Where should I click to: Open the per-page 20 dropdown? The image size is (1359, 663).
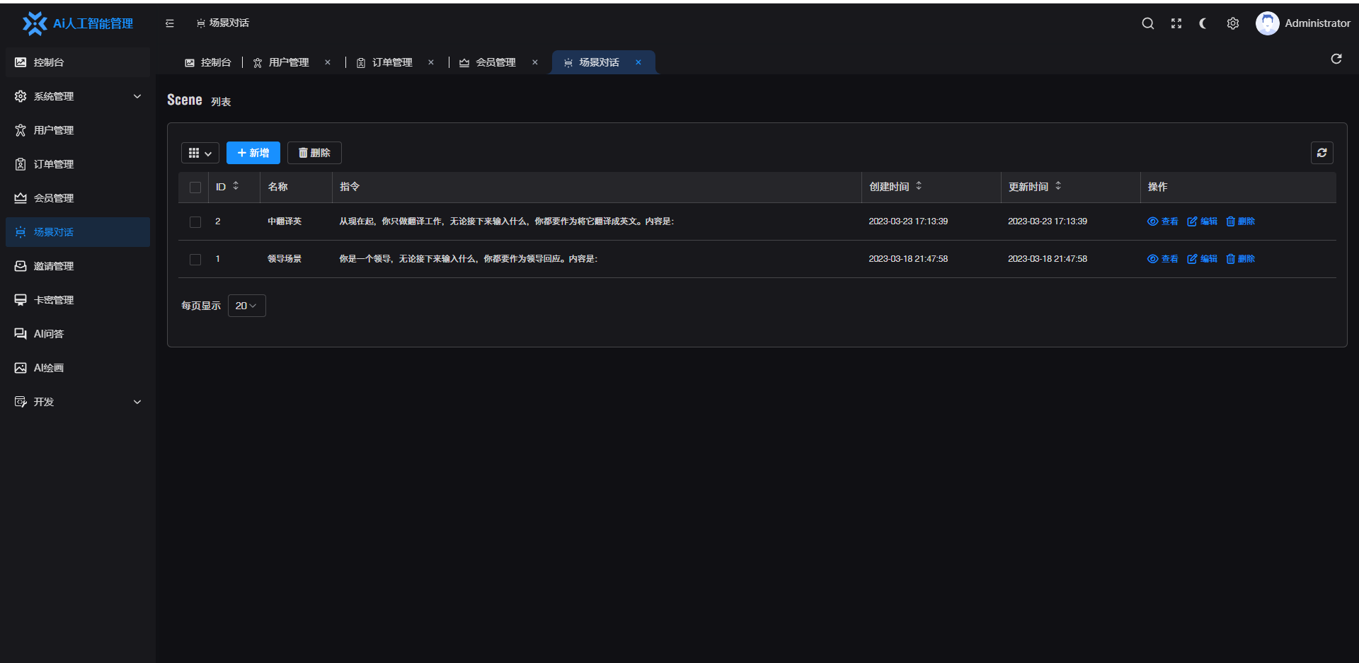(246, 306)
